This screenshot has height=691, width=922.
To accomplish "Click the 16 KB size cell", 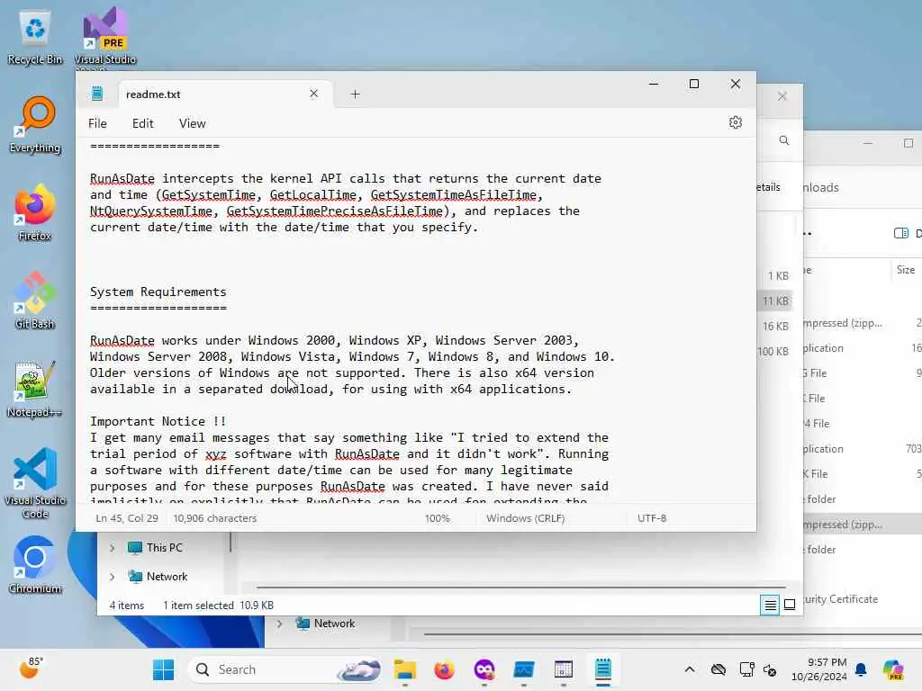I will coord(775,326).
